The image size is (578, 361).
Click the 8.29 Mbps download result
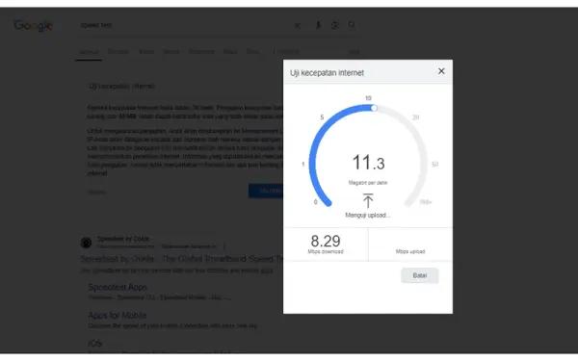pos(326,245)
